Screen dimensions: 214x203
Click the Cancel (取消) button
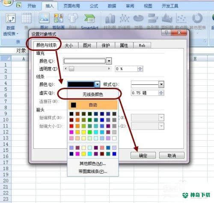[x=172, y=155]
